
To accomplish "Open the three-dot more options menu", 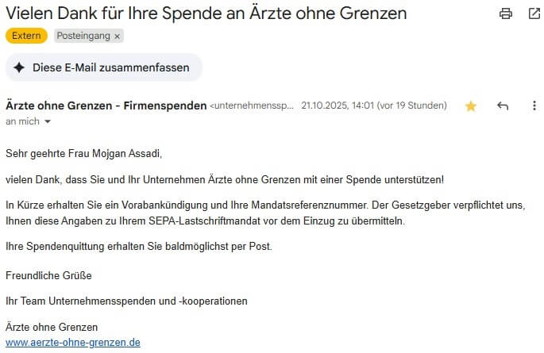I will (534, 106).
